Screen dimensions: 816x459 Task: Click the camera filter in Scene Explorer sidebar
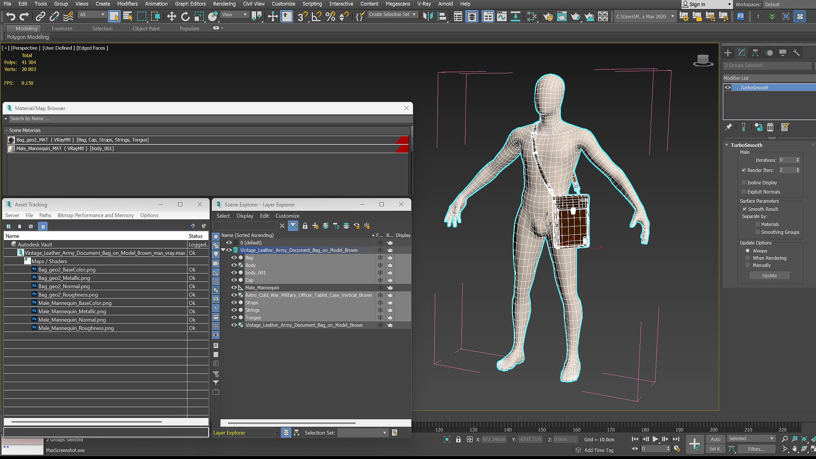click(x=216, y=263)
